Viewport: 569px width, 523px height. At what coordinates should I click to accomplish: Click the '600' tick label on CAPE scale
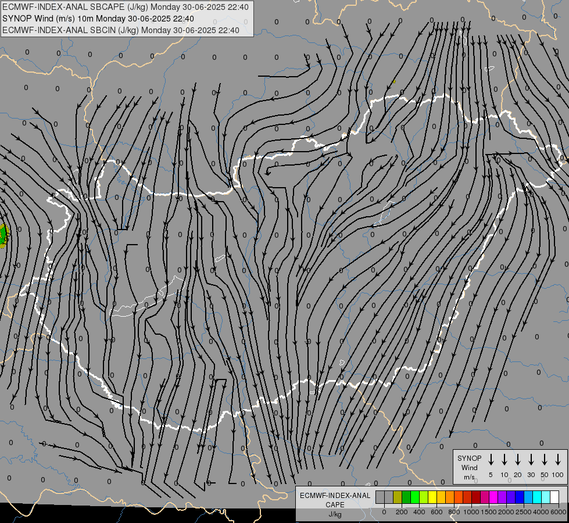(436, 512)
